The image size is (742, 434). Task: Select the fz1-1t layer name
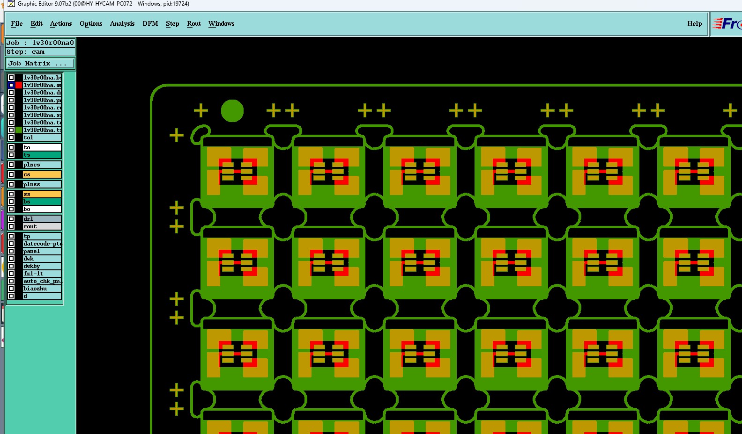click(x=42, y=274)
